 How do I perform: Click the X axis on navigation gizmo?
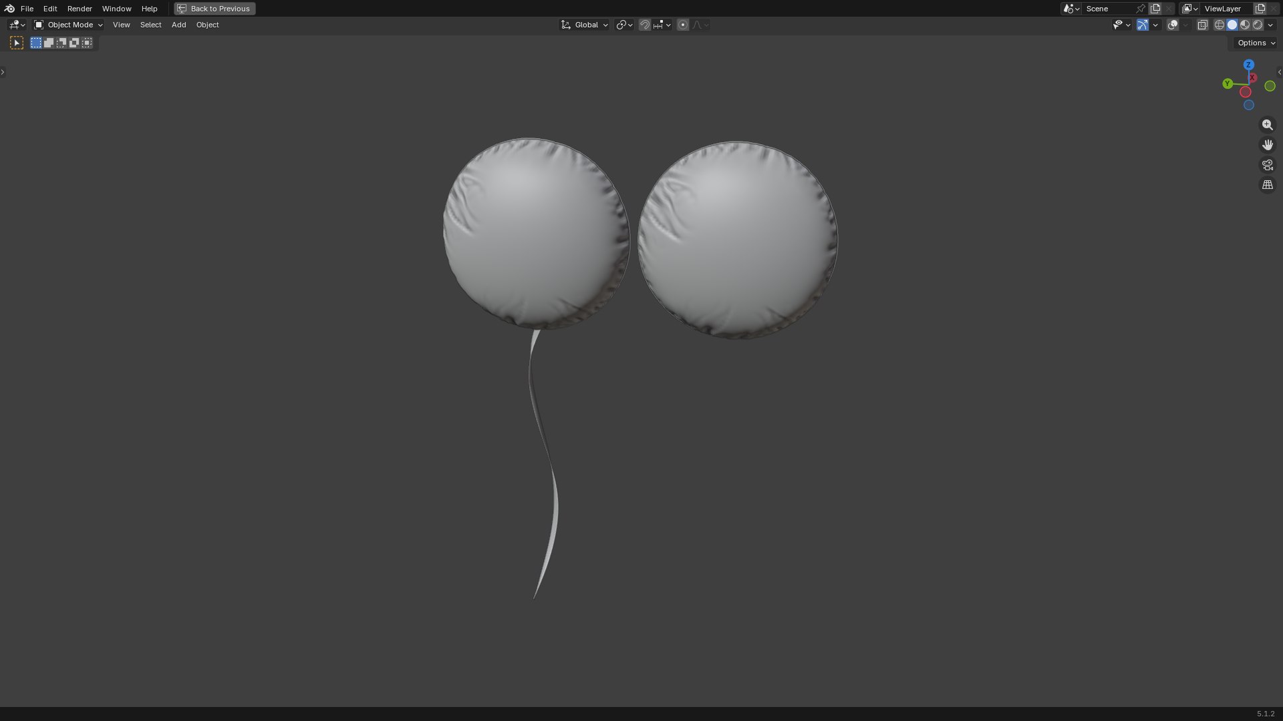click(1253, 77)
